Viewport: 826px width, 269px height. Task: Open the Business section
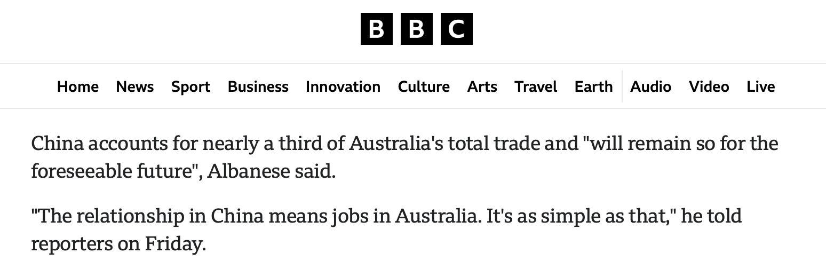pos(258,86)
